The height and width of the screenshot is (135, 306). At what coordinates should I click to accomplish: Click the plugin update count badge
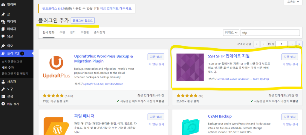pos(22,53)
